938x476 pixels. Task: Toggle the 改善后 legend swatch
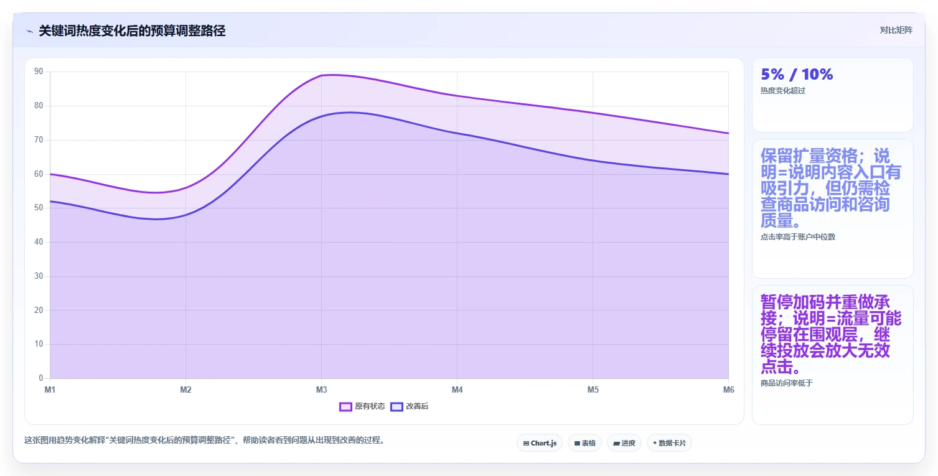[x=396, y=406]
